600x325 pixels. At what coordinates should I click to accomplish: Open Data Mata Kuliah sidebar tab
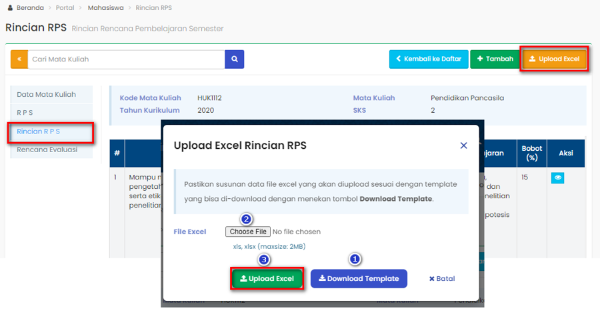click(47, 95)
